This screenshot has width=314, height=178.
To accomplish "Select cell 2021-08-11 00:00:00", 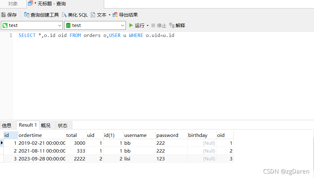I will click(42, 151).
